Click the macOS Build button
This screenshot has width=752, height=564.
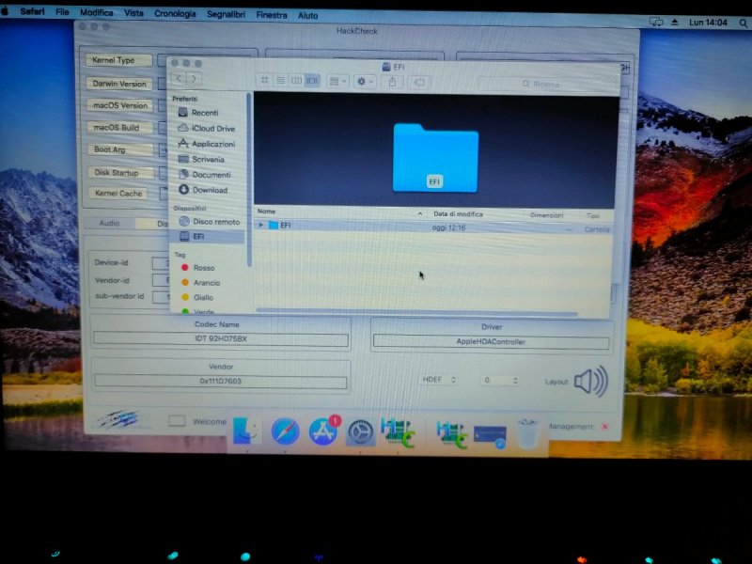coord(120,128)
